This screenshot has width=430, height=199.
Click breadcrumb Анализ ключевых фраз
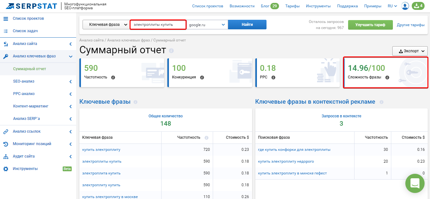(128, 40)
